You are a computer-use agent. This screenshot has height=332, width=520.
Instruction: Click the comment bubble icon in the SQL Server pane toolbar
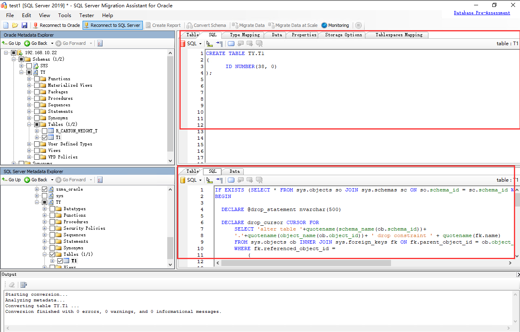tap(231, 180)
